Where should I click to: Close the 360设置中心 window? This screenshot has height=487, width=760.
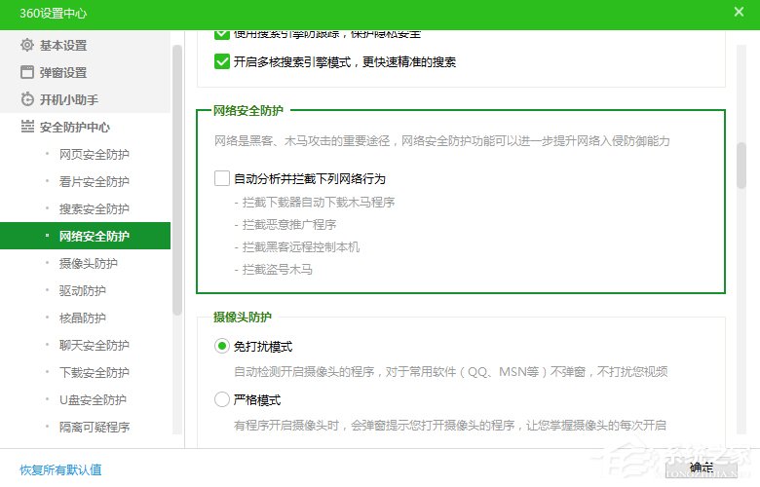(739, 12)
